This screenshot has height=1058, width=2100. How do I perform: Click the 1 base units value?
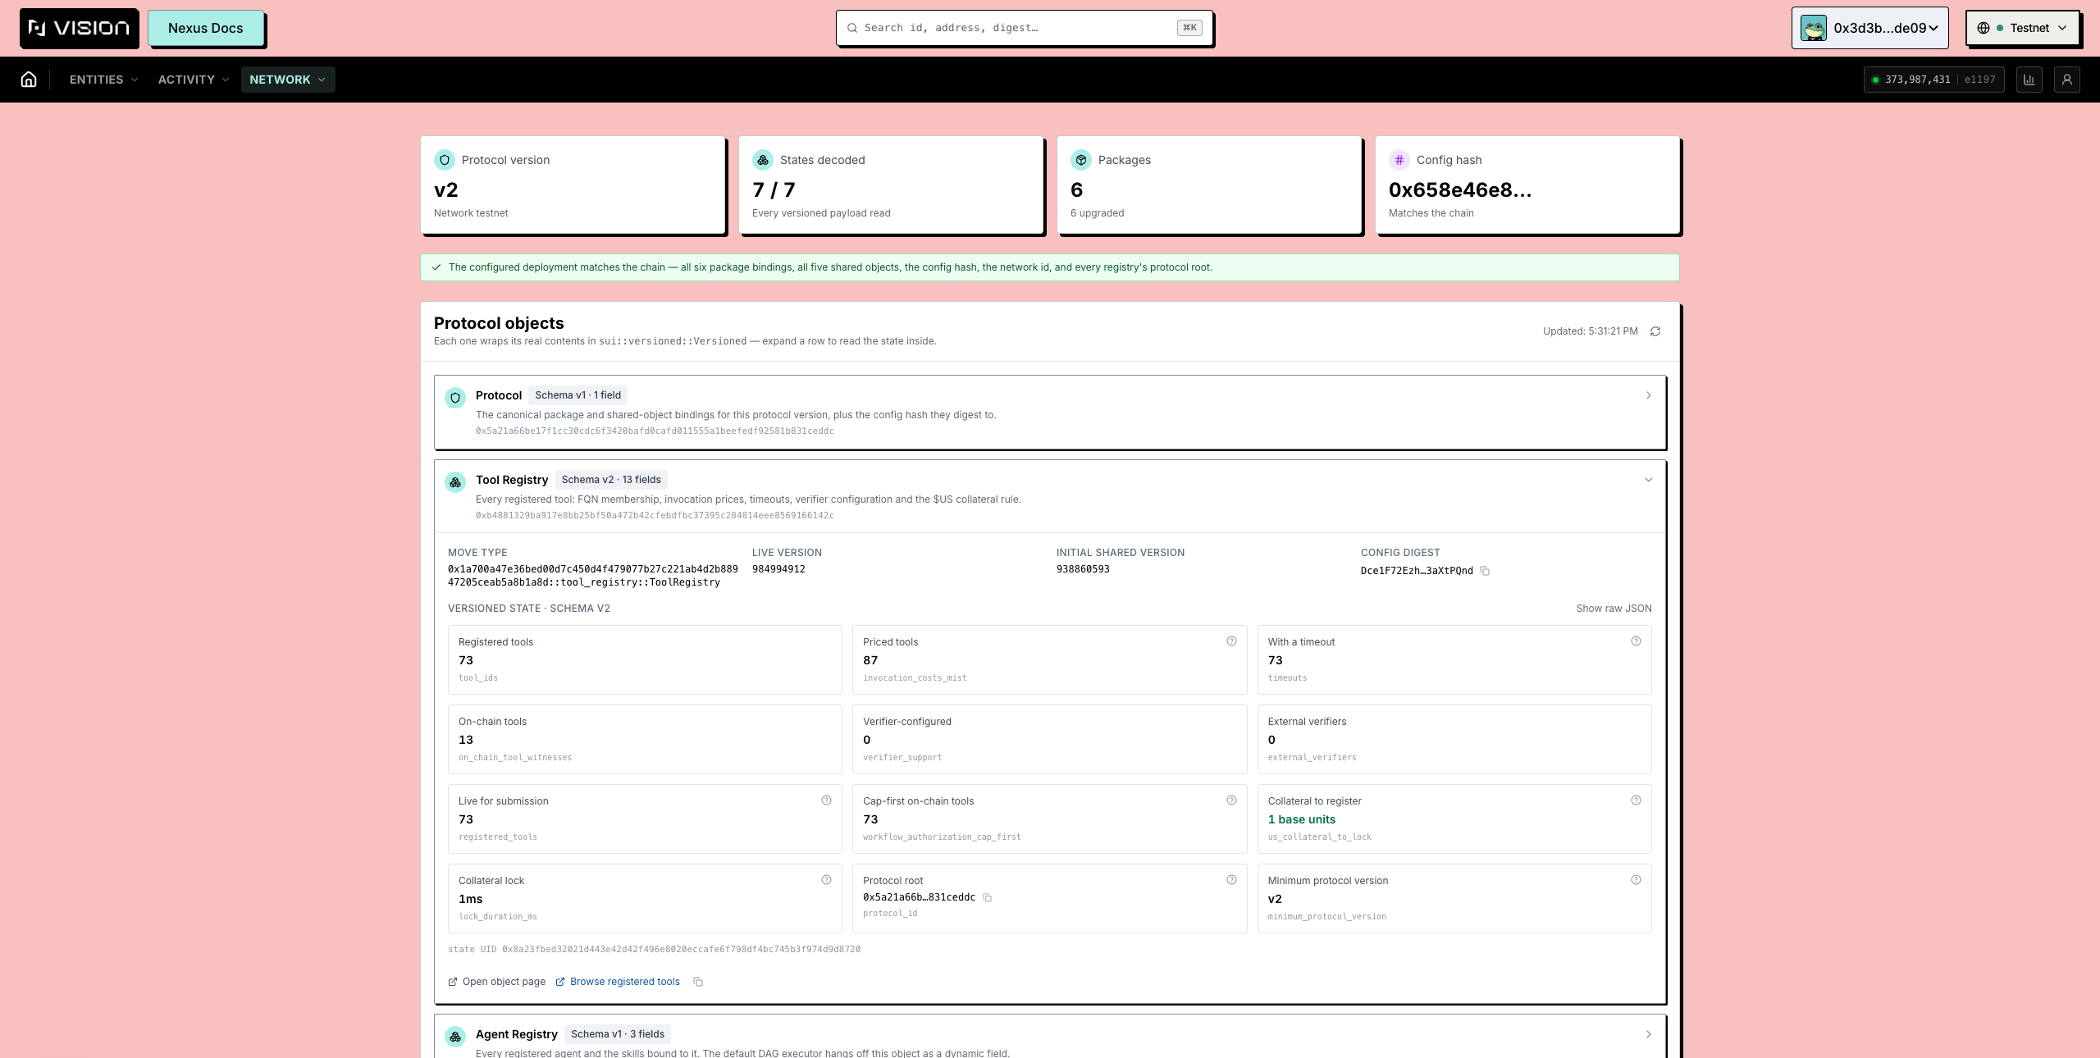[1302, 819]
